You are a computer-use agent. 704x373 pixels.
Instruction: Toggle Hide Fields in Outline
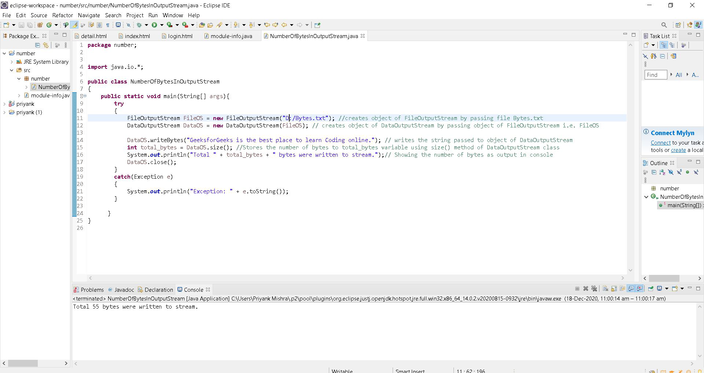[x=671, y=172]
